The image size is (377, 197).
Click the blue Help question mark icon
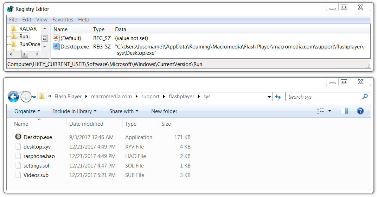click(x=360, y=111)
